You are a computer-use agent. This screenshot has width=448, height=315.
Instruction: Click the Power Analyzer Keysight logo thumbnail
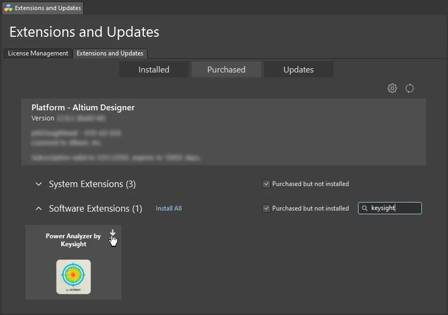(x=74, y=277)
